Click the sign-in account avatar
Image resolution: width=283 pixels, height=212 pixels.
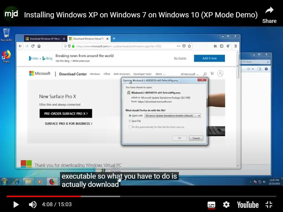(220, 73)
